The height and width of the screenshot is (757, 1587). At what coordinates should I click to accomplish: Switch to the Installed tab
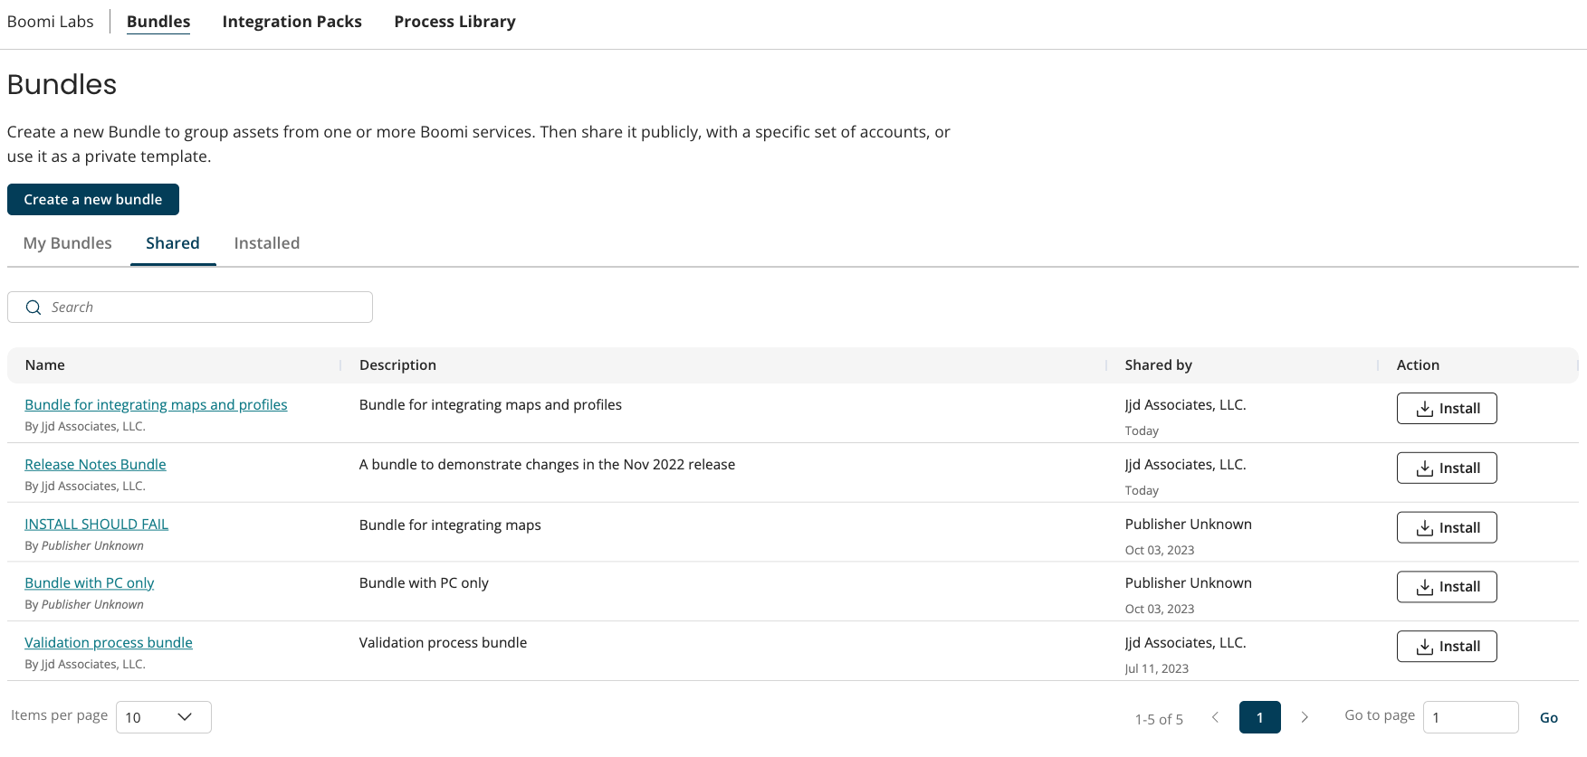pyautogui.click(x=266, y=243)
